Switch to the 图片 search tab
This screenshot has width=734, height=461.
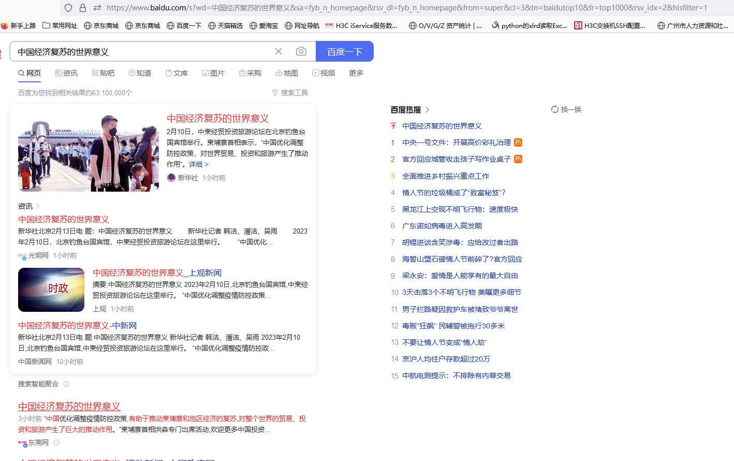click(x=213, y=73)
